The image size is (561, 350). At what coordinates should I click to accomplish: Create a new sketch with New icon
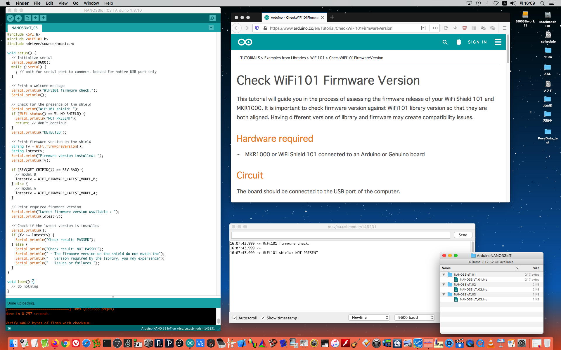coord(27,18)
